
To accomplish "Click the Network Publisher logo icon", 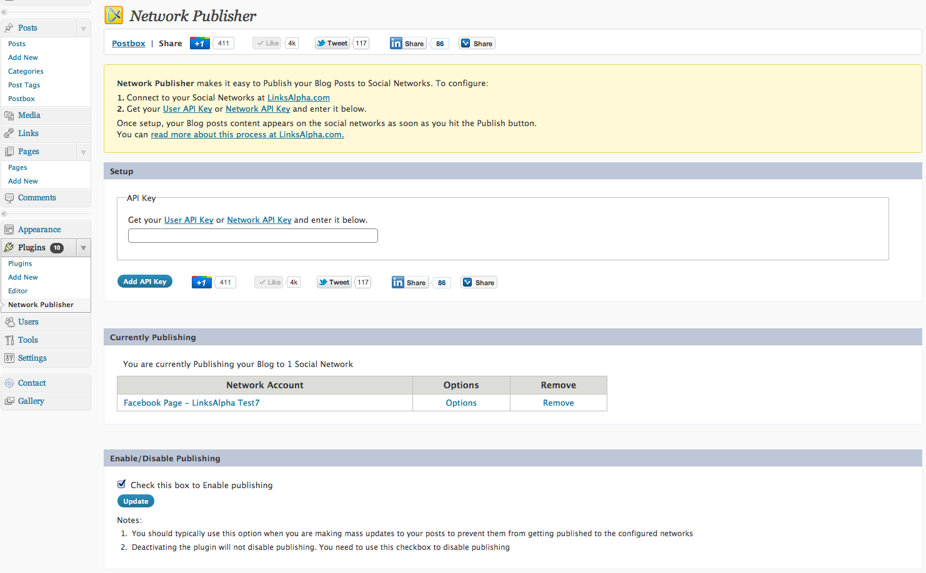I will [114, 15].
